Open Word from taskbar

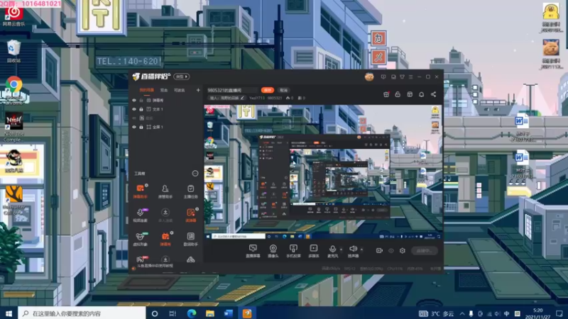pyautogui.click(x=228, y=313)
